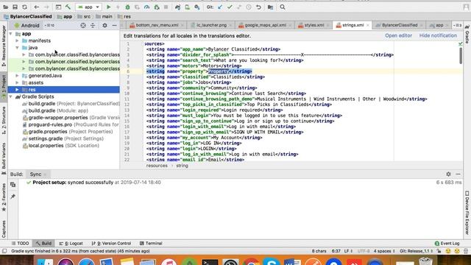Click Attach Debugger to Android Process icon
Screen dimensions: 471x265
tap(157, 7)
